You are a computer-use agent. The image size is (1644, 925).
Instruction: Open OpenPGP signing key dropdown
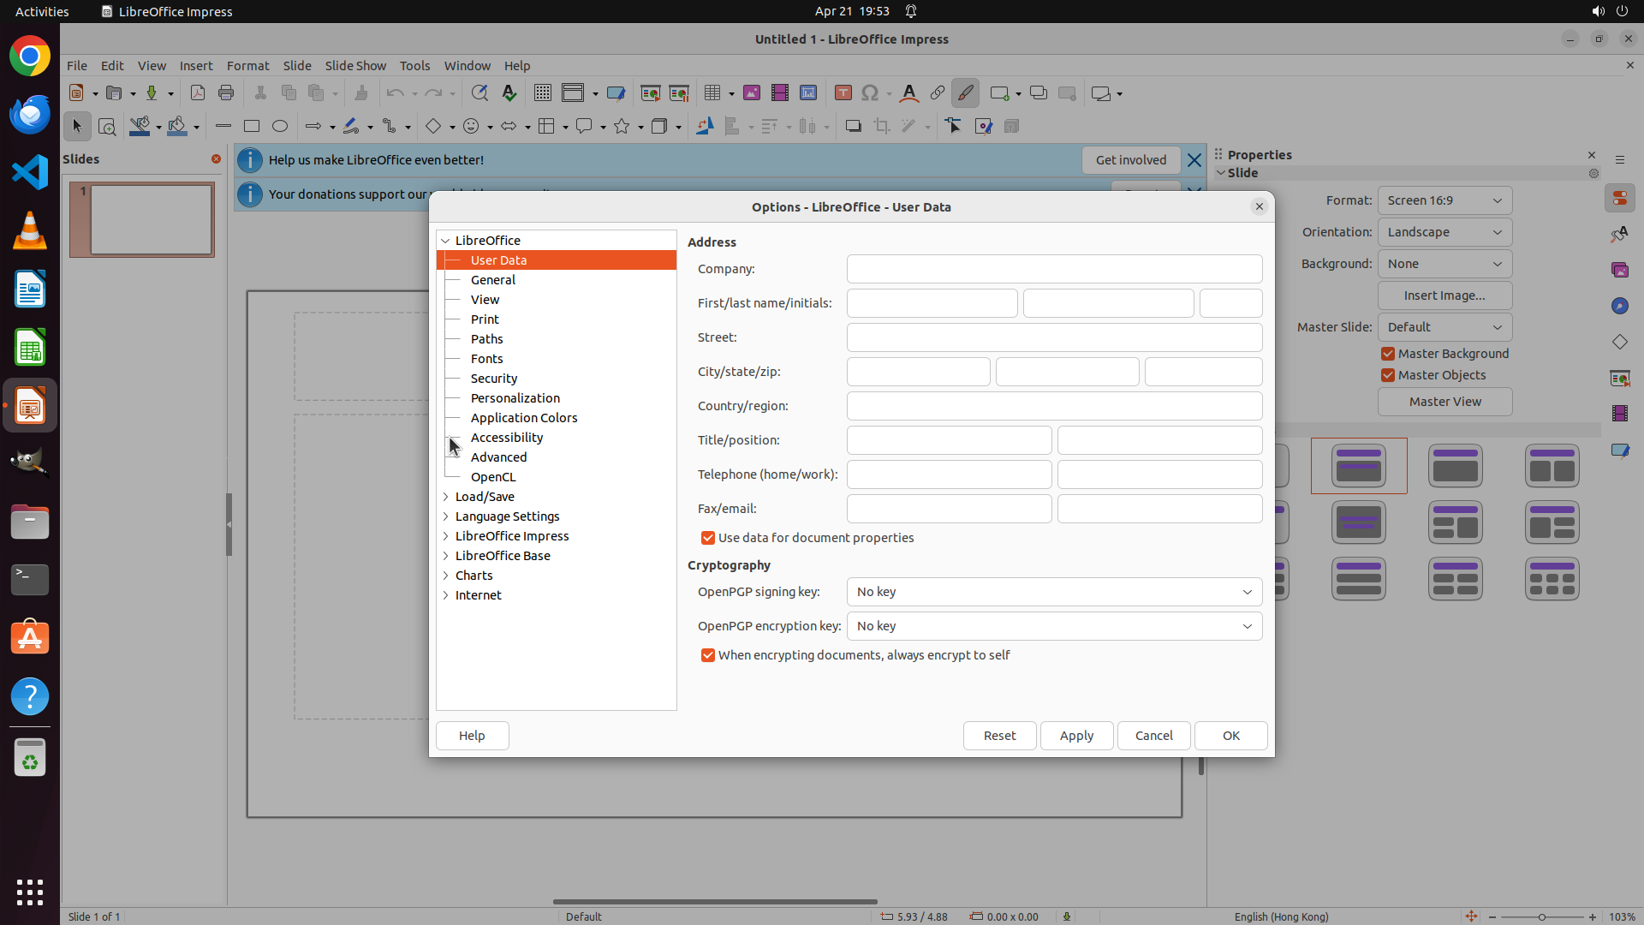[1054, 592]
